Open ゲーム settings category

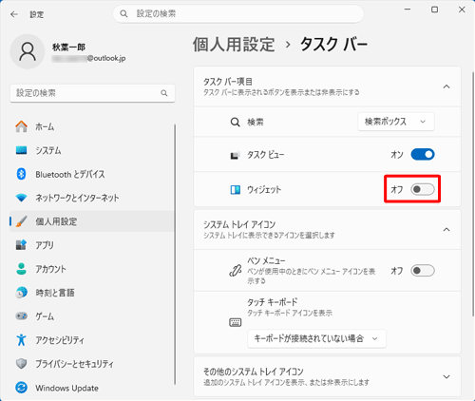coord(92,316)
